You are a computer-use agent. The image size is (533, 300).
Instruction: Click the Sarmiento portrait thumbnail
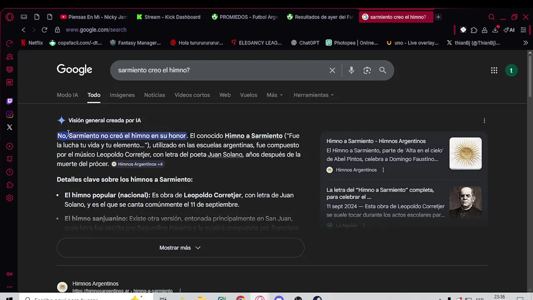(466, 202)
